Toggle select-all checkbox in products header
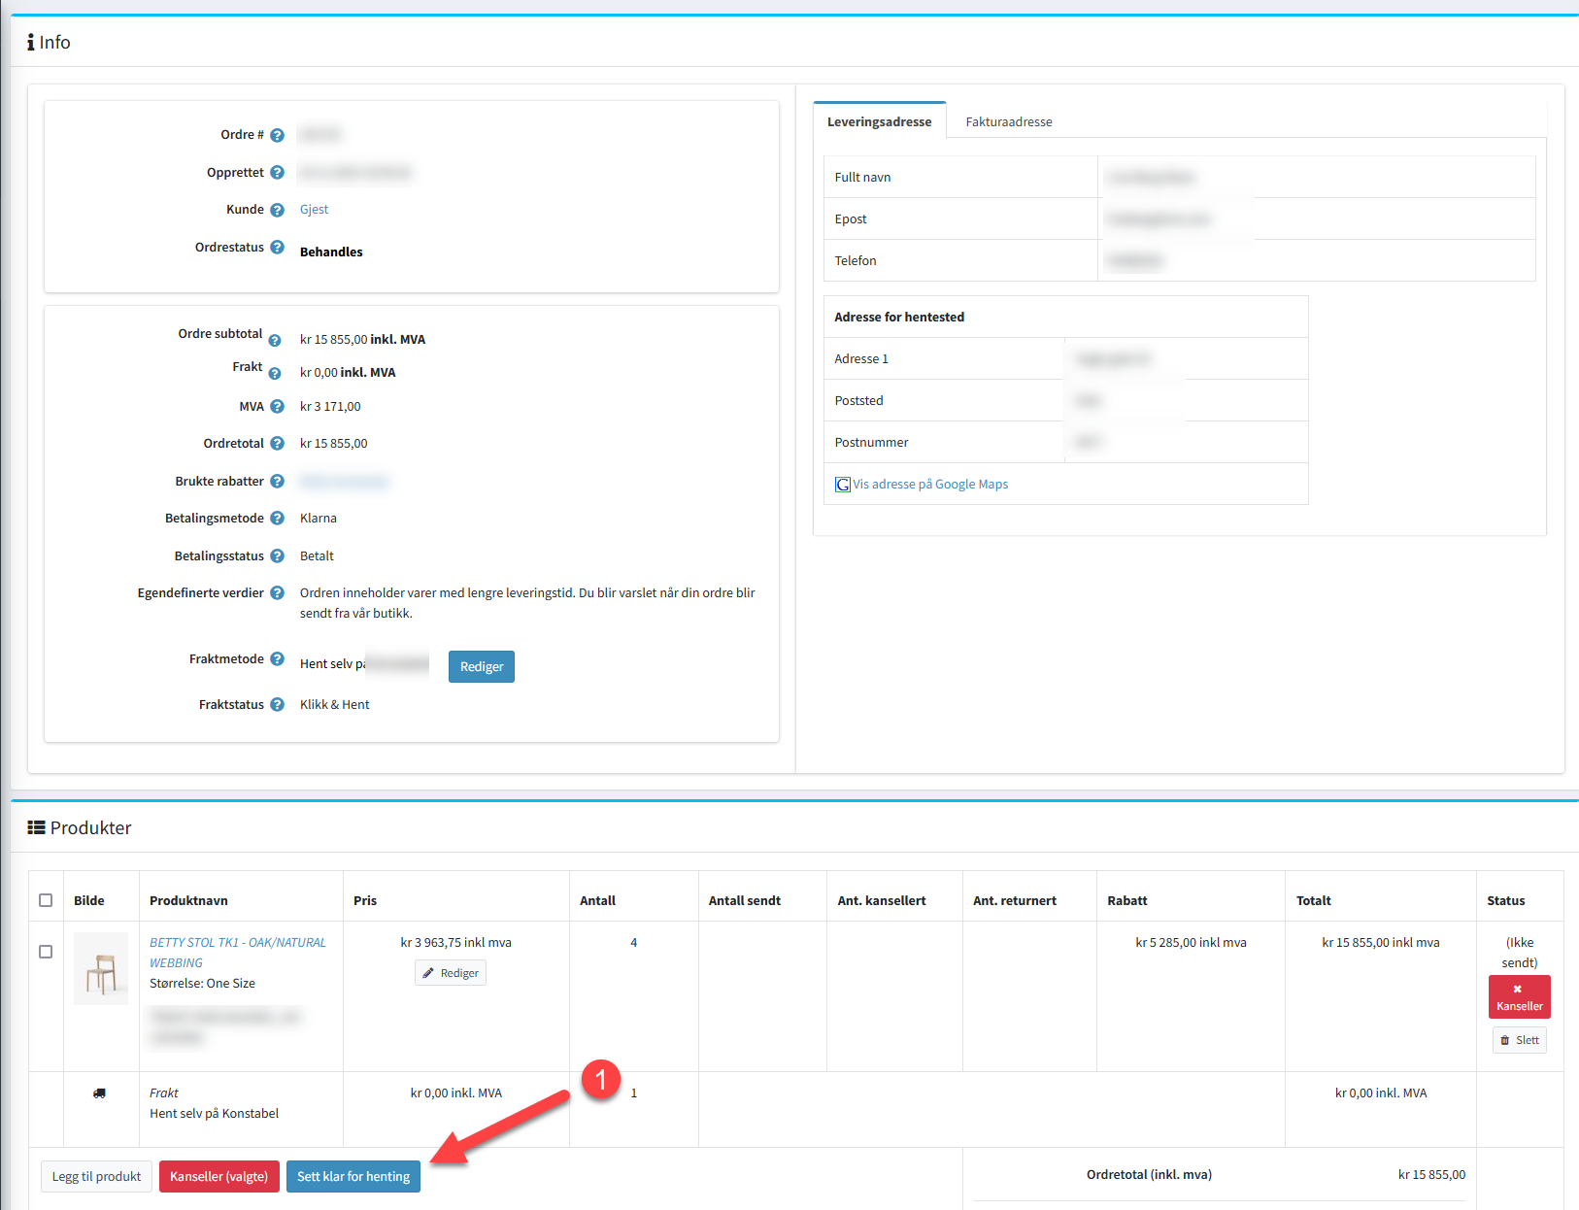 [x=46, y=900]
